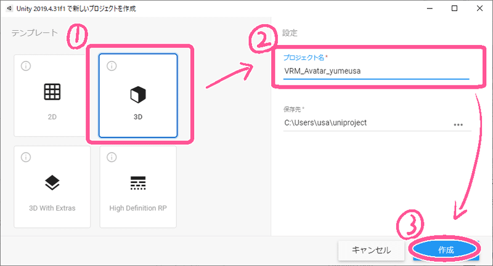Viewport: 493px width, 266px height.
Task: Click the キャンセル button
Action: (x=371, y=250)
